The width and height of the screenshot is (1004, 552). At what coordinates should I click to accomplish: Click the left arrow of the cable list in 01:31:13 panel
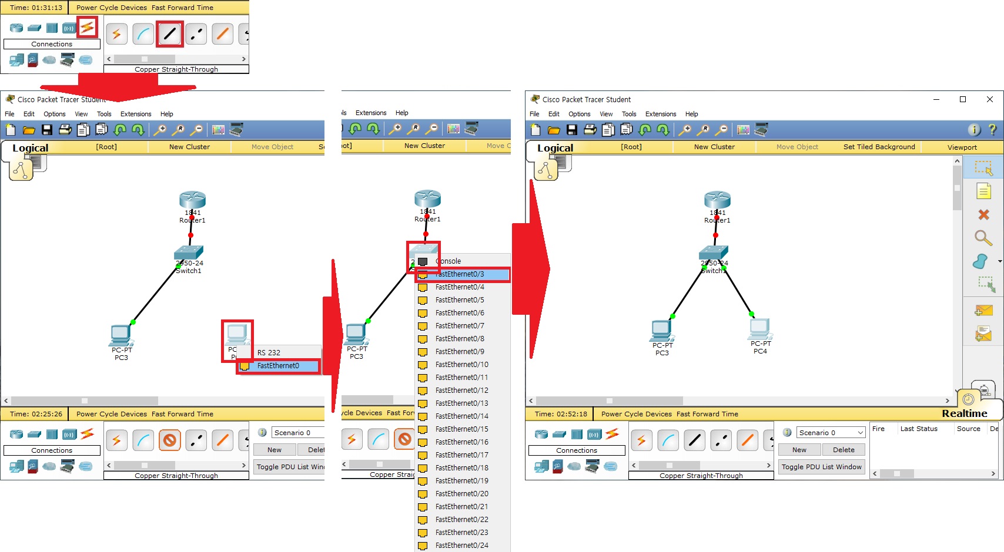(x=109, y=59)
